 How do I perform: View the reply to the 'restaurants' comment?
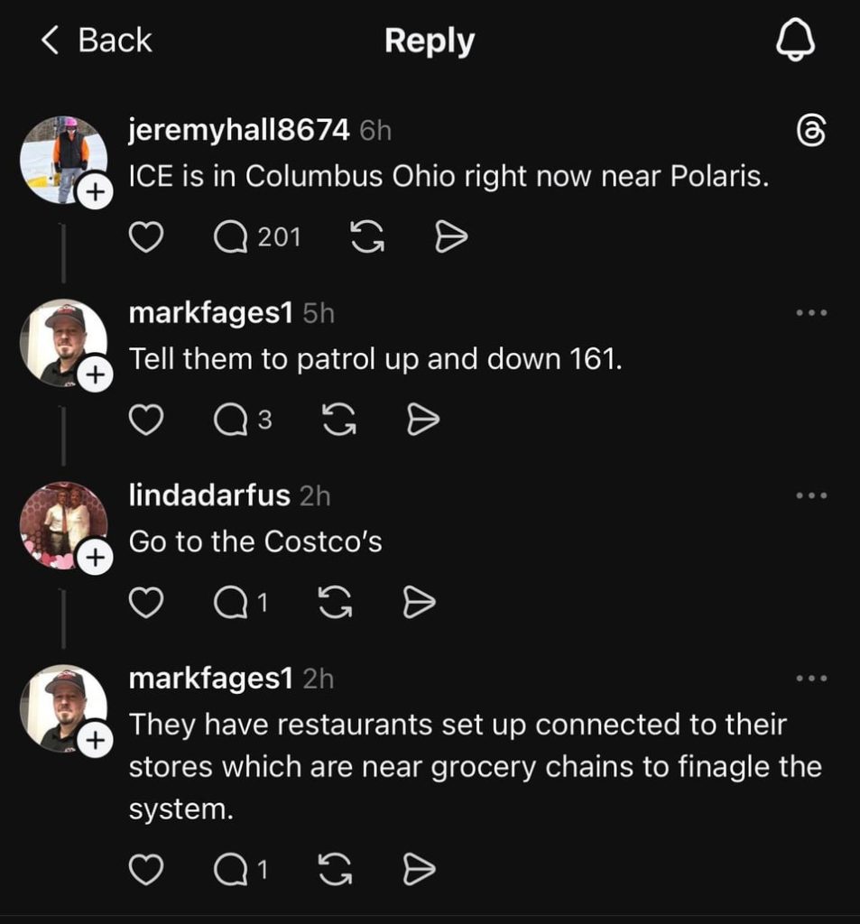[x=241, y=870]
